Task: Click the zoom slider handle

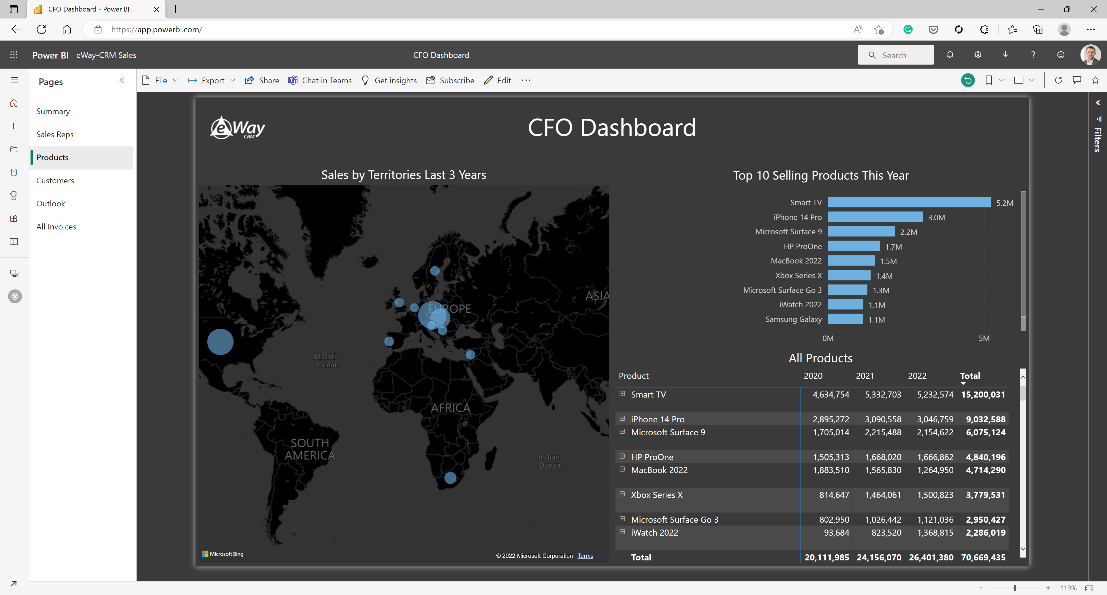Action: (x=1015, y=588)
